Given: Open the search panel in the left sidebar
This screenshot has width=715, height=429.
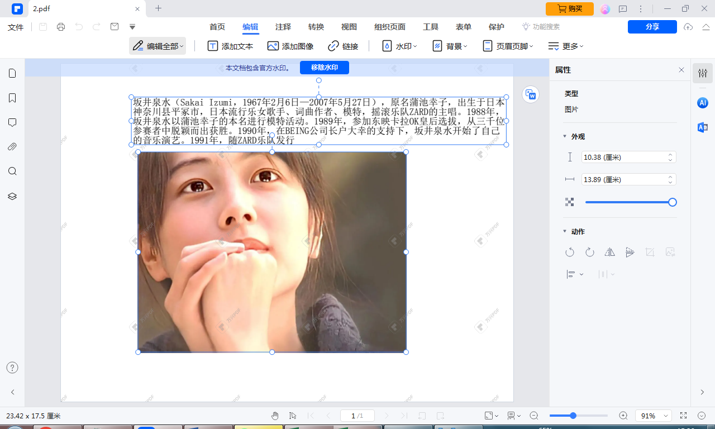Looking at the screenshot, I should point(12,171).
